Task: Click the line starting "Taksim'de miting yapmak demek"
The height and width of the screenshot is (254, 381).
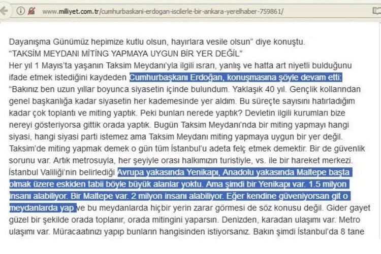Action: click(187, 149)
